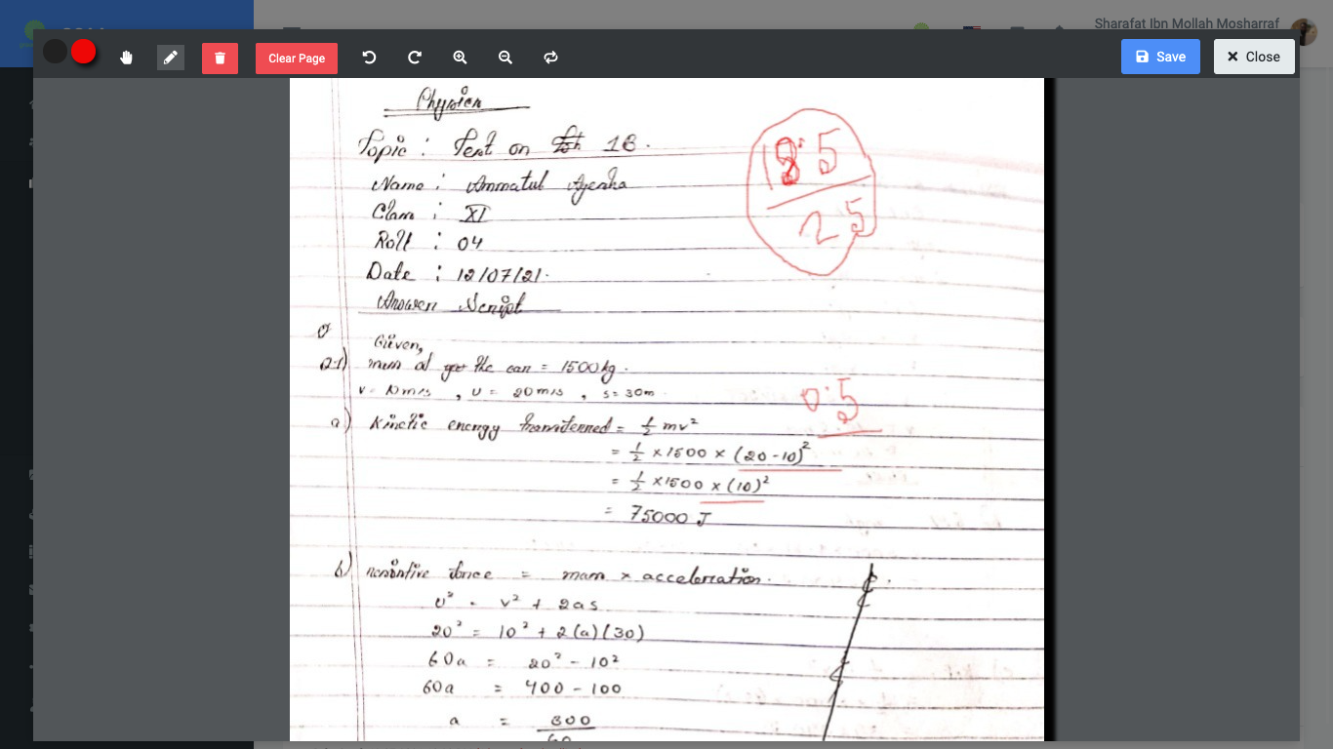Image resolution: width=1333 pixels, height=749 pixels.
Task: Redo the last annotation
Action: [x=415, y=58]
